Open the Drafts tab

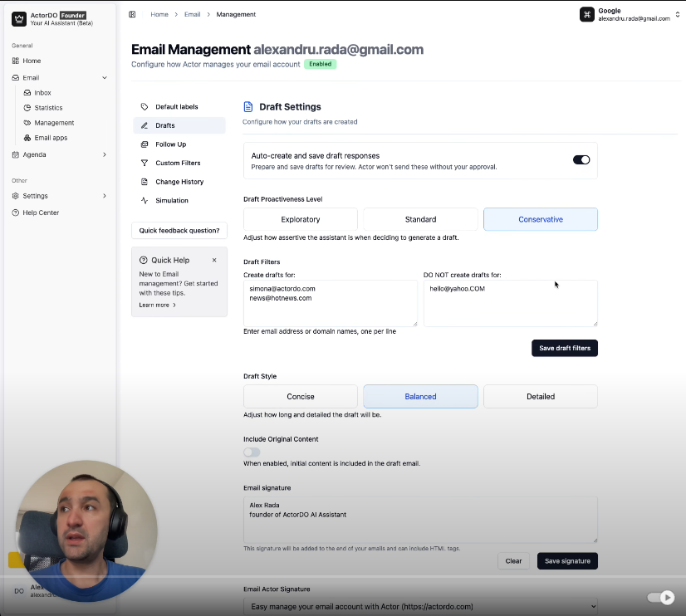[x=179, y=125]
